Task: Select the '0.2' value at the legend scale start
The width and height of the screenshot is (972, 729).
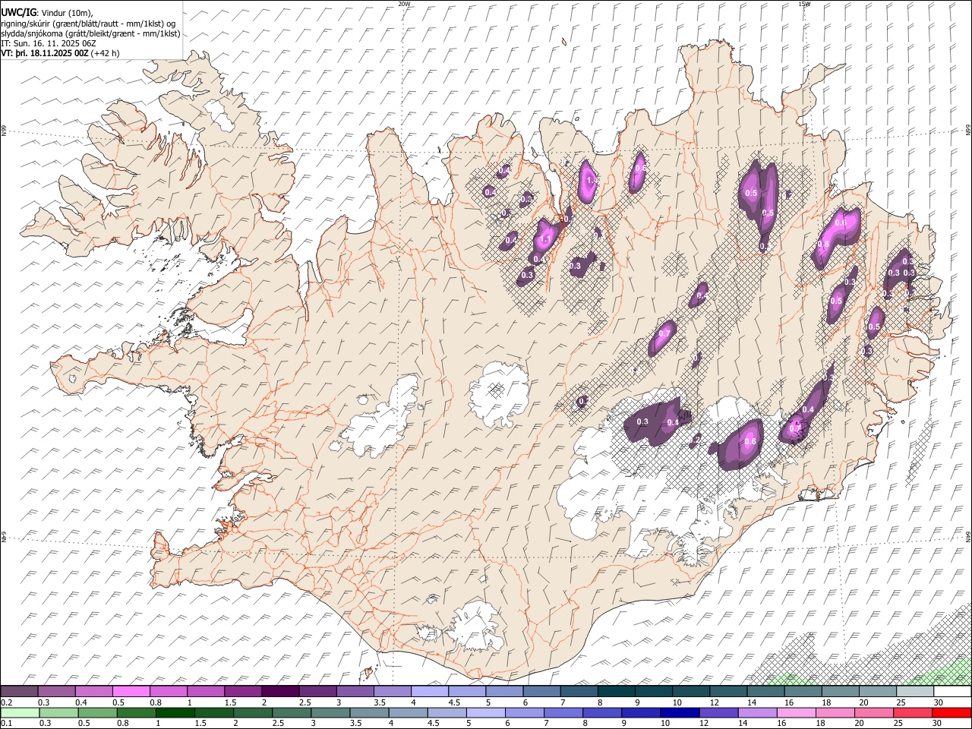Action: pos(5,702)
